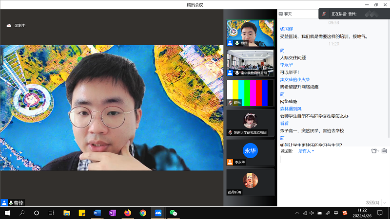
Task: Open the file send icon in chat
Action: [374, 151]
